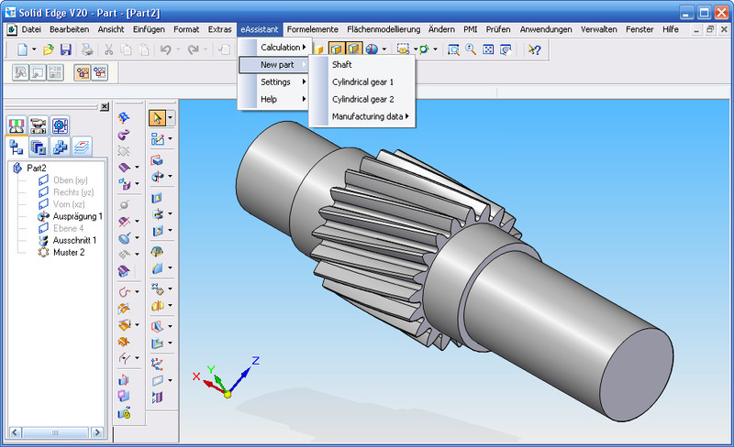734x447 pixels.
Task: Open the dropdown arrow next to New document
Action: 34,49
